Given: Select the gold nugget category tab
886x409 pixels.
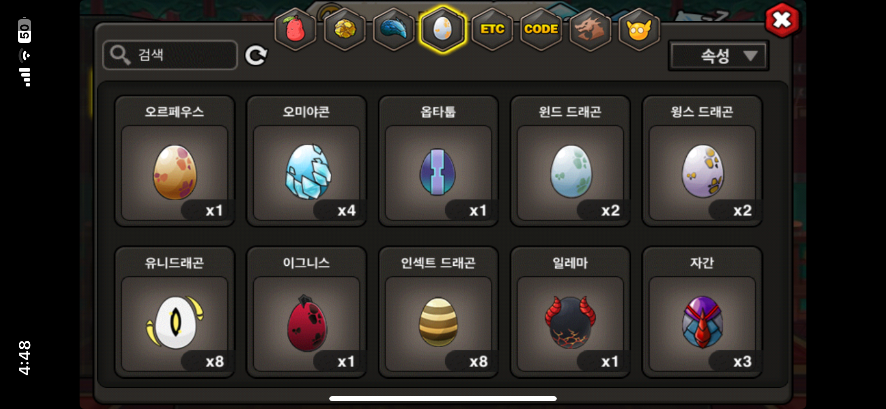Looking at the screenshot, I should click(345, 29).
